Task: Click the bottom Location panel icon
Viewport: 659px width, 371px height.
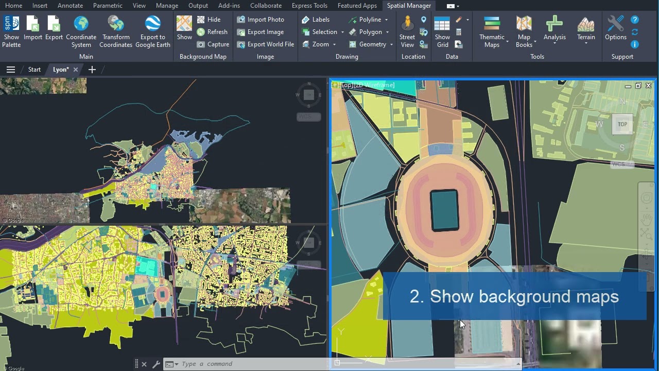Action: click(x=424, y=44)
